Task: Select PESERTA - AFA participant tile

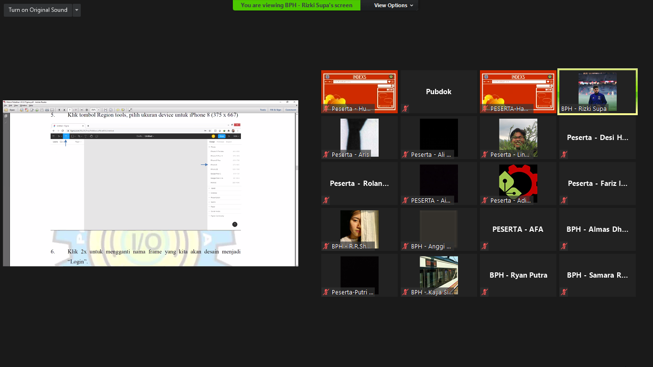Action: point(518,229)
